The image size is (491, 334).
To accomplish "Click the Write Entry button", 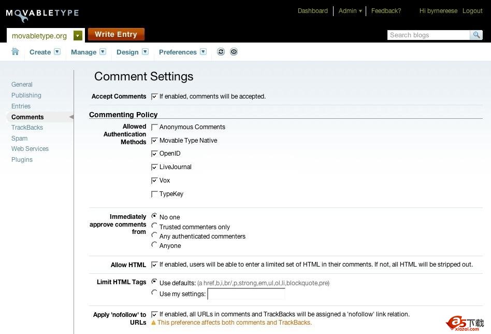I will 116,35.
